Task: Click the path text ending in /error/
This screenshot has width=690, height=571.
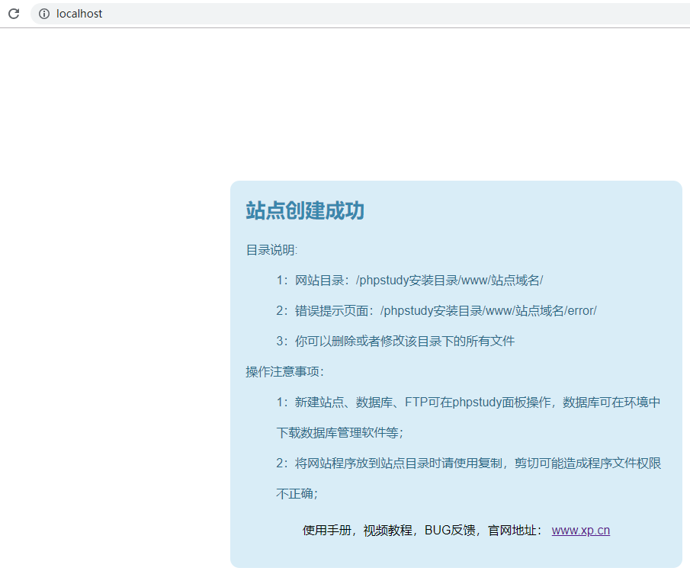Action: point(488,311)
